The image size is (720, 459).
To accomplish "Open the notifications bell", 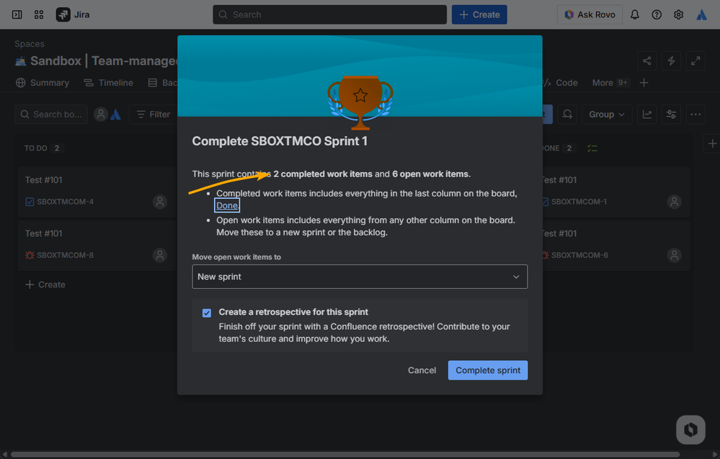I will click(x=634, y=14).
